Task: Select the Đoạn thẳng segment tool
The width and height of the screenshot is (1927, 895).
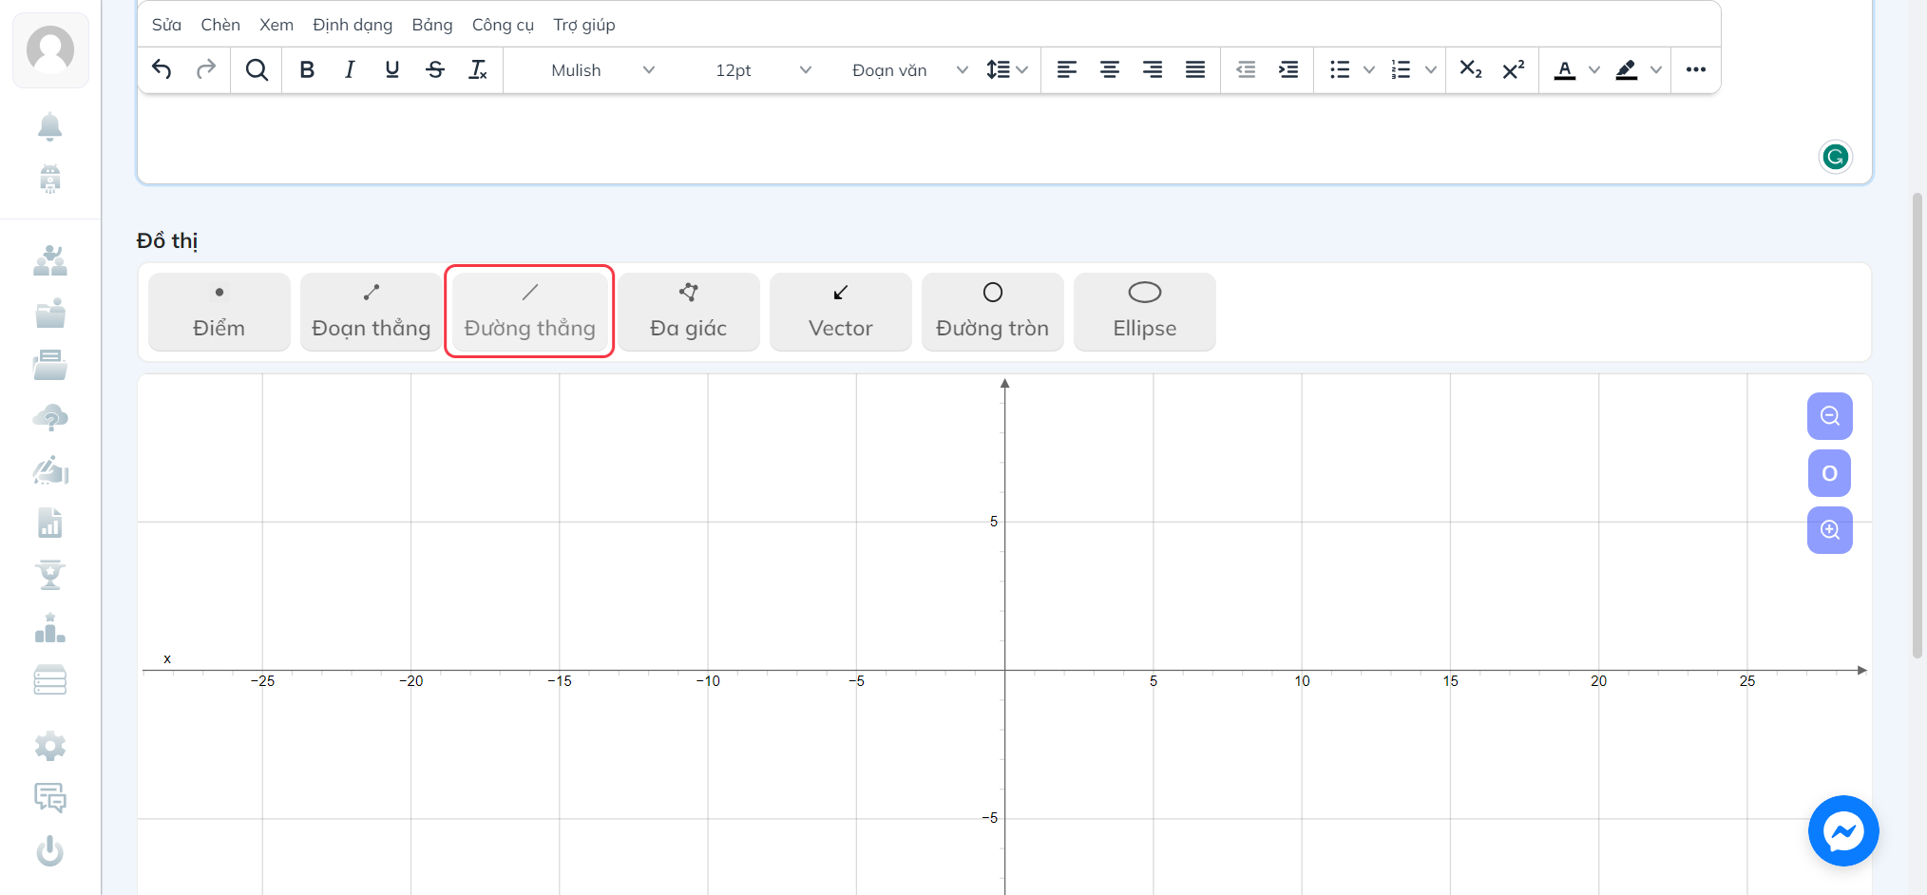Action: (x=372, y=312)
